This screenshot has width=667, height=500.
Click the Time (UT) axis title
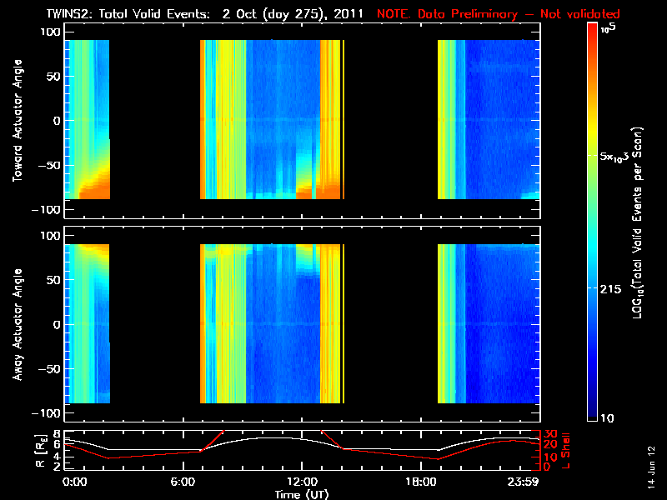302,494
